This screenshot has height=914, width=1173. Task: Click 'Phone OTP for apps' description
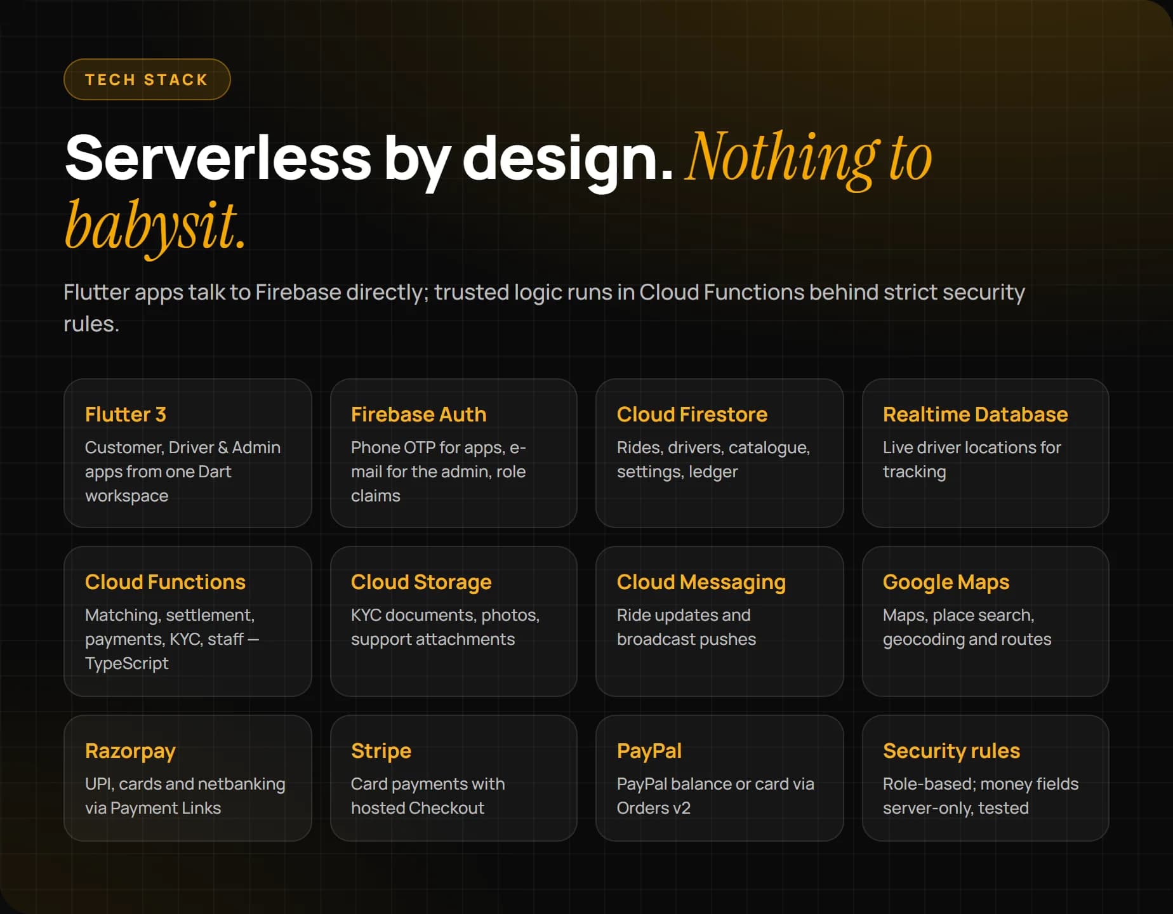pos(439,472)
